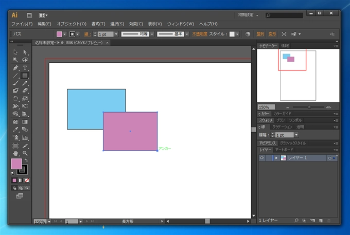Click the 変形 link in control bar
The width and height of the screenshot is (350, 235).
tap(272, 34)
